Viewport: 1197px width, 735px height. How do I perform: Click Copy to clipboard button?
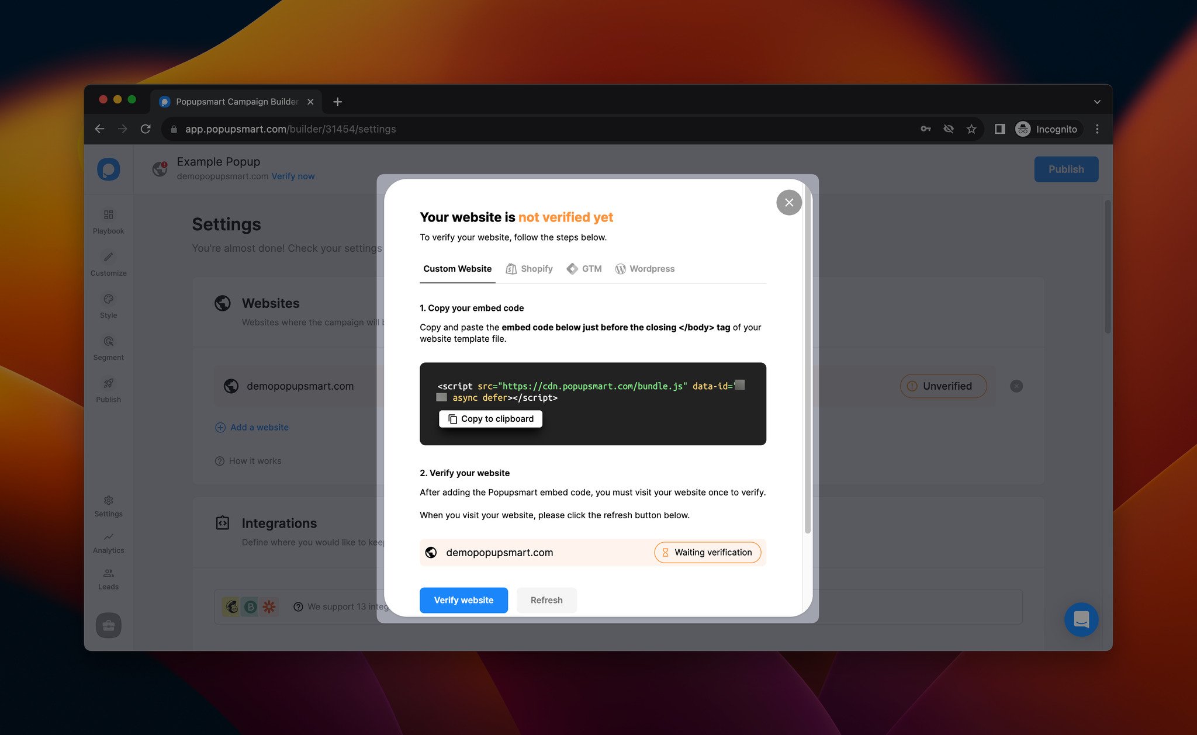[x=491, y=419]
